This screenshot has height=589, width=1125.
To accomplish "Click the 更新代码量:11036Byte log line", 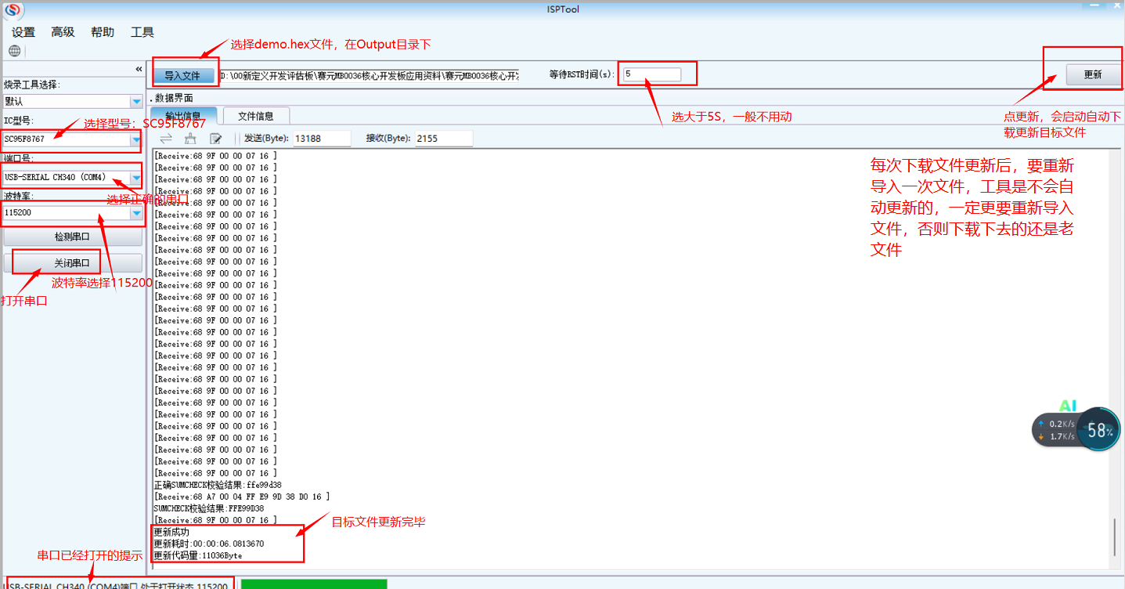I will [x=198, y=555].
